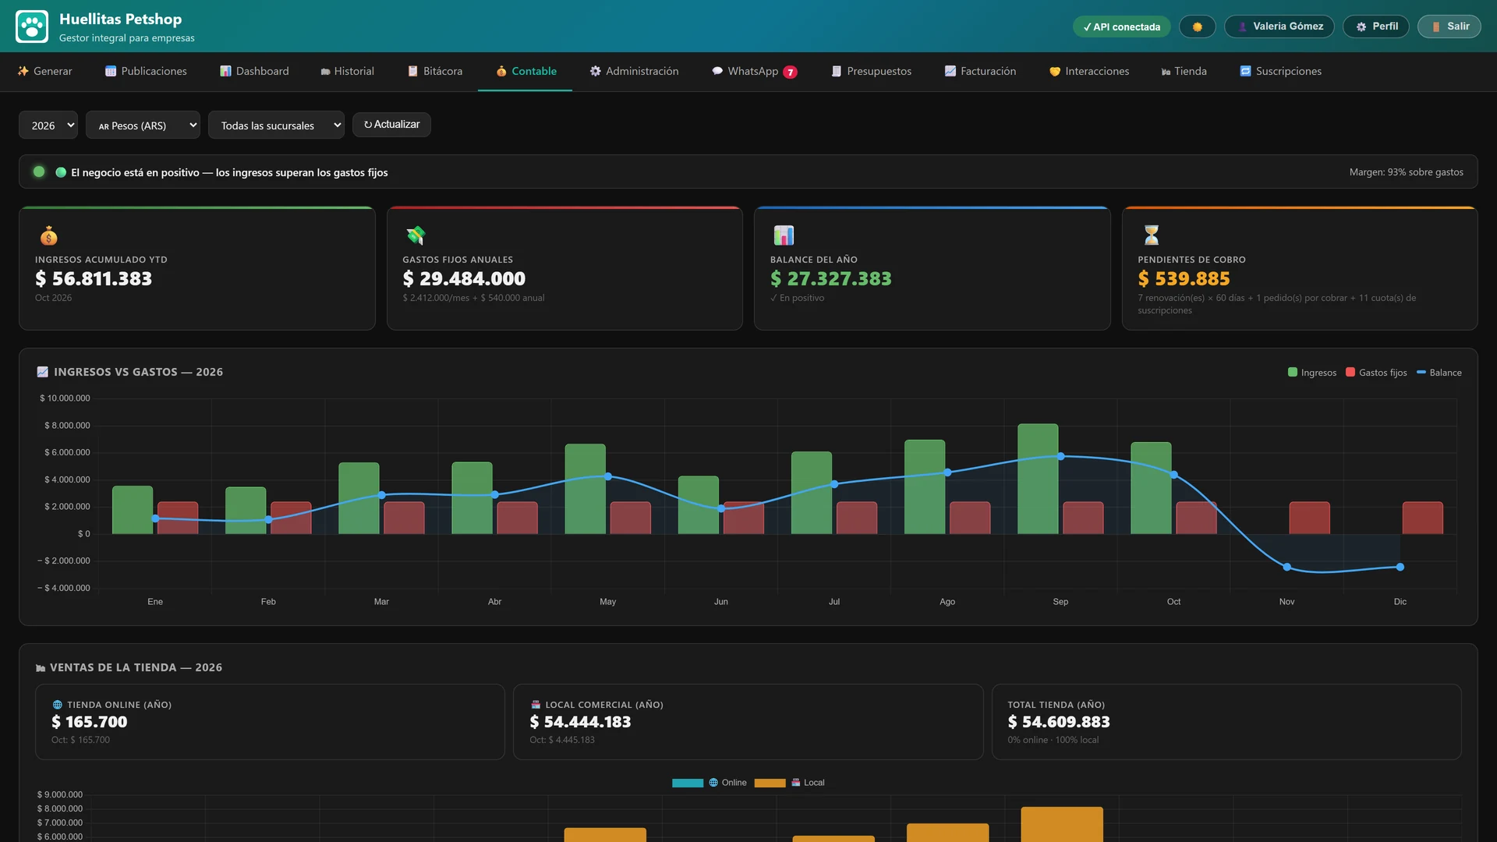
Task: Click the API conectada status badge
Action: [1121, 27]
